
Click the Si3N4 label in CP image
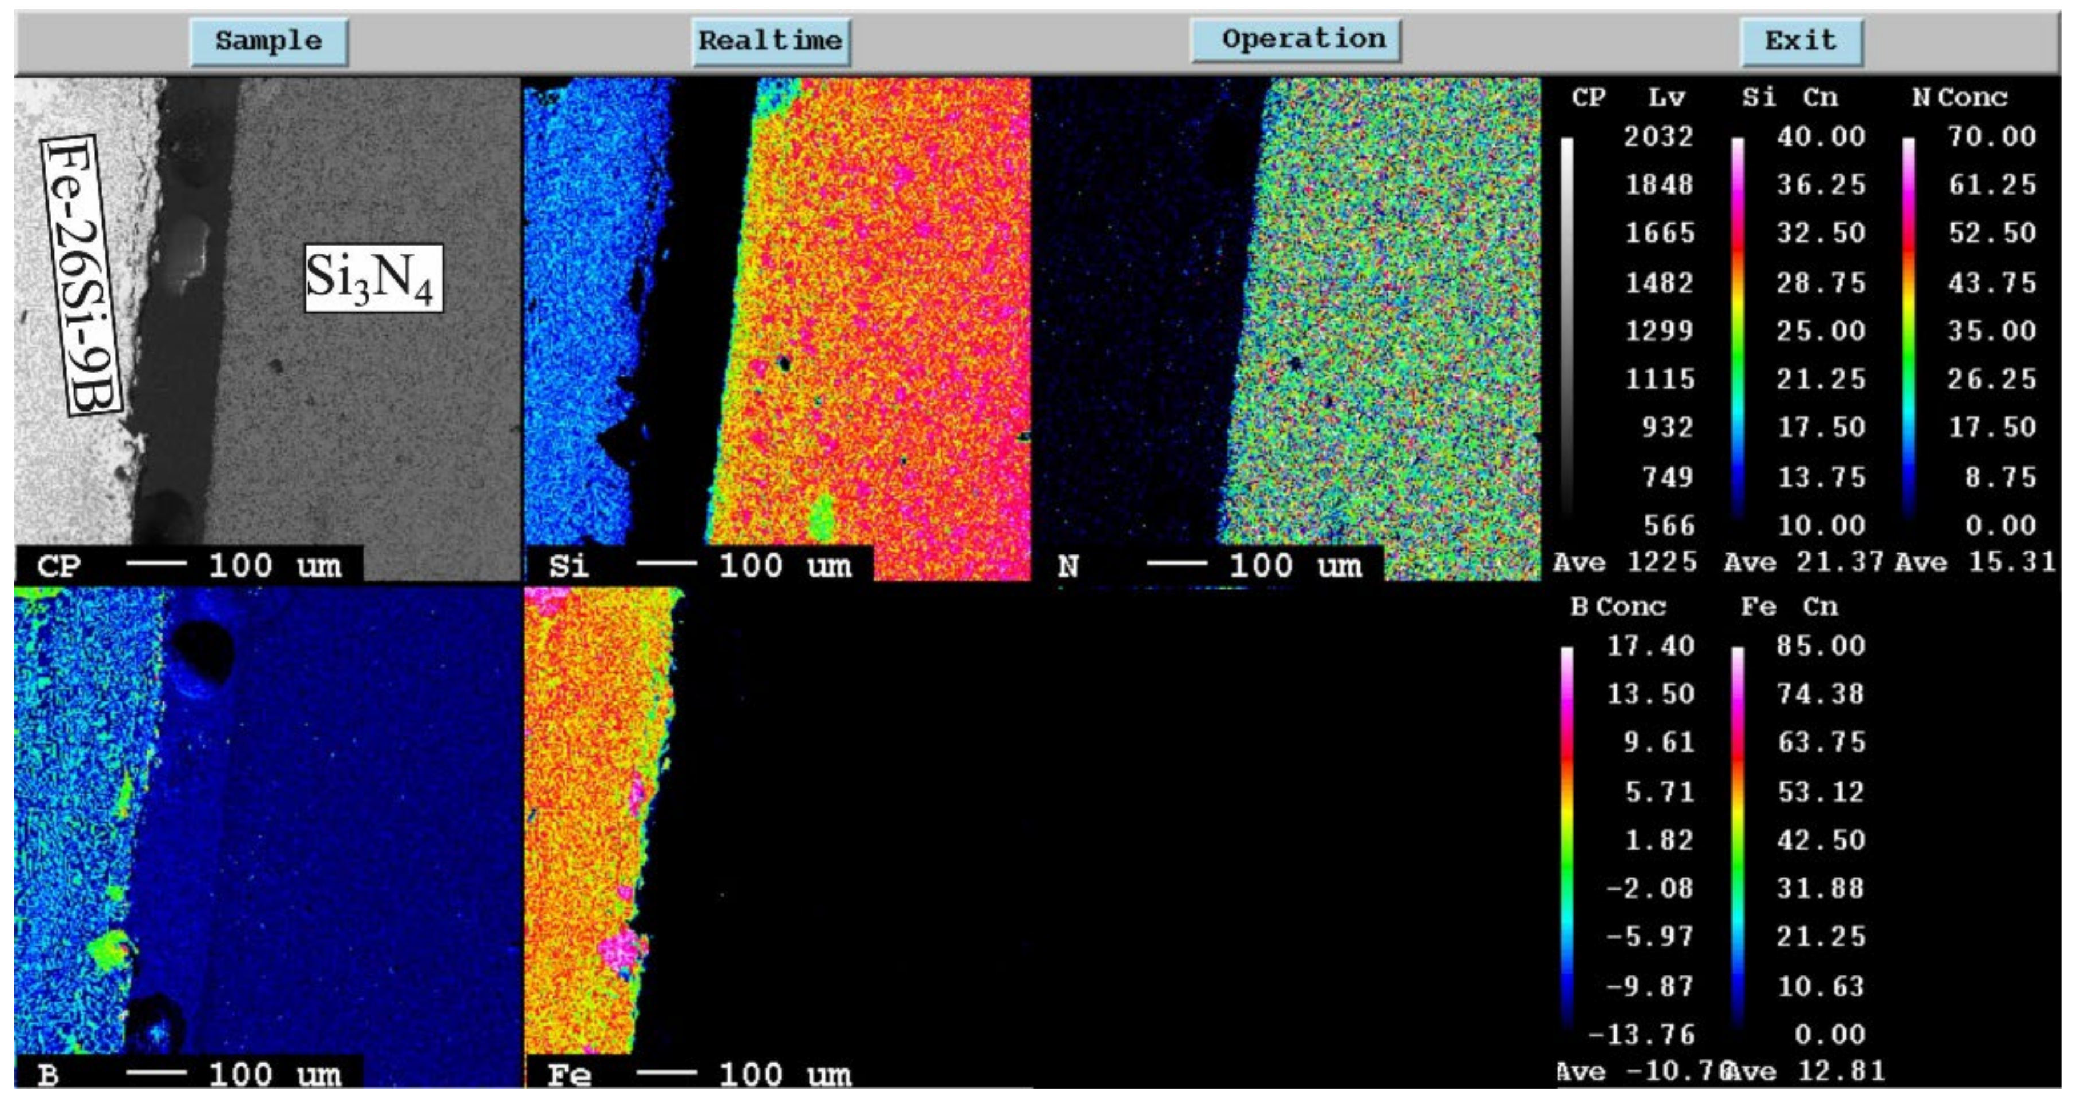373,279
